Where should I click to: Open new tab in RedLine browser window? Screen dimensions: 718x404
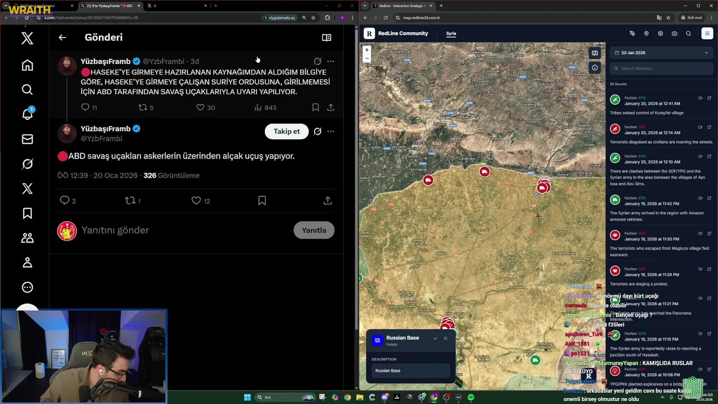pyautogui.click(x=441, y=6)
